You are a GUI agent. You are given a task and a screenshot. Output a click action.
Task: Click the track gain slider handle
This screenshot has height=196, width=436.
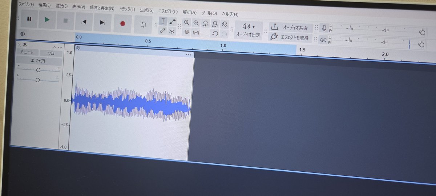(x=38, y=70)
